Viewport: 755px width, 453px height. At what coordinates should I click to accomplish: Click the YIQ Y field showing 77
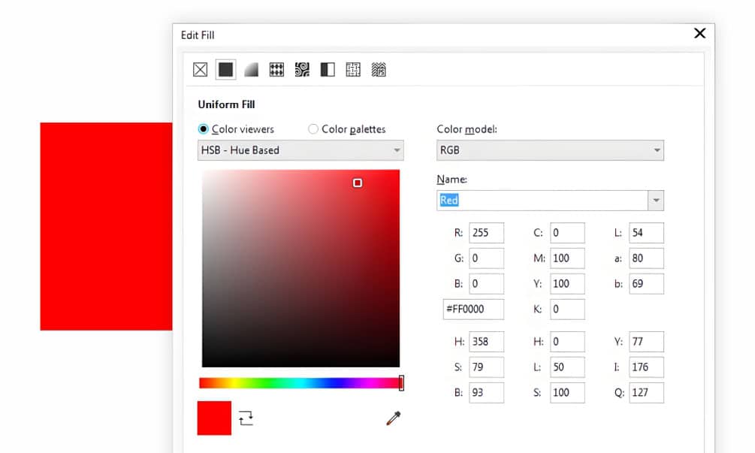[646, 341]
